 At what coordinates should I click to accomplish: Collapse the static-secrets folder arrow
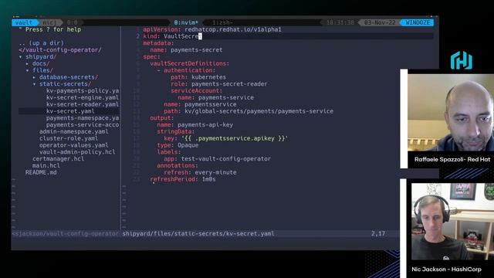pos(34,84)
